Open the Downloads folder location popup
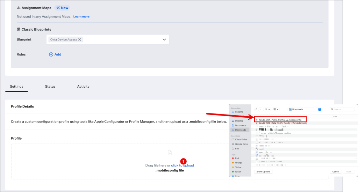Viewport: 358px width, 192px height. [305, 109]
